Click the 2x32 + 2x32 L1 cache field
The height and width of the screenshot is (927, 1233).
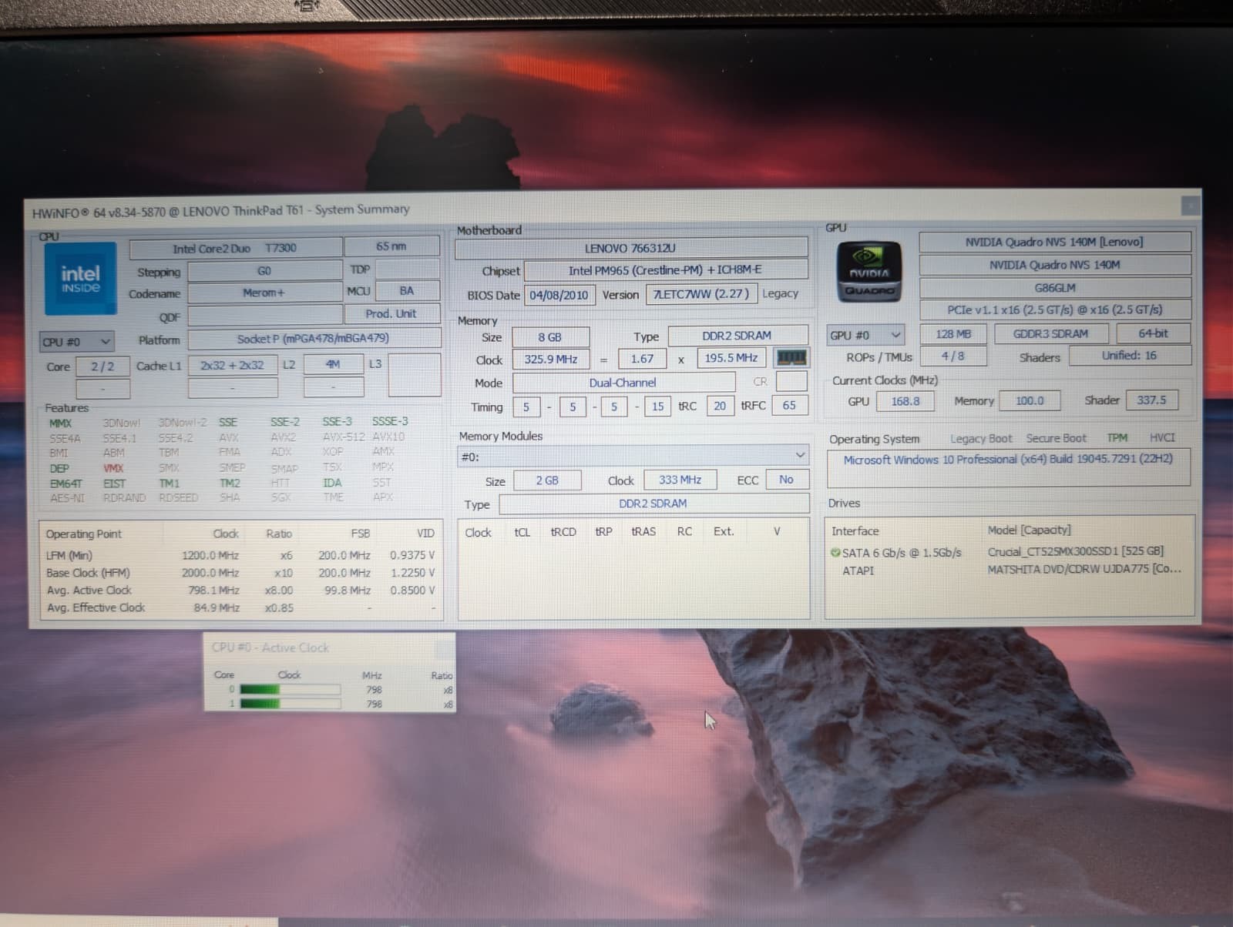pyautogui.click(x=232, y=365)
